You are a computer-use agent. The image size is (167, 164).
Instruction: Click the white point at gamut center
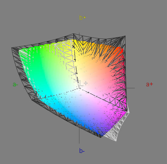coord(79,88)
